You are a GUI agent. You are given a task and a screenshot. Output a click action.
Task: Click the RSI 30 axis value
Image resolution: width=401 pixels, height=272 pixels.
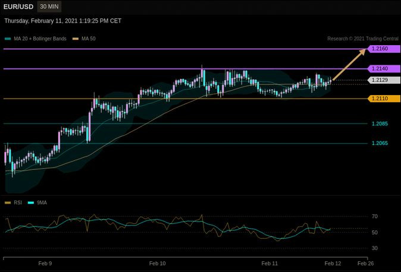[375, 248]
